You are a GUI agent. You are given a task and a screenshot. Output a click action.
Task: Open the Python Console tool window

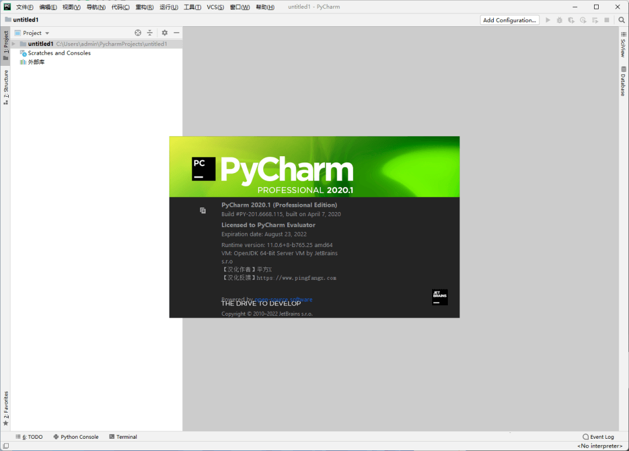[76, 436]
